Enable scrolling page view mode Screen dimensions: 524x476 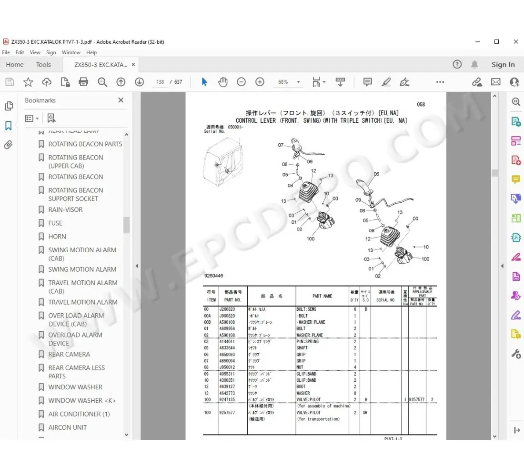[x=340, y=82]
